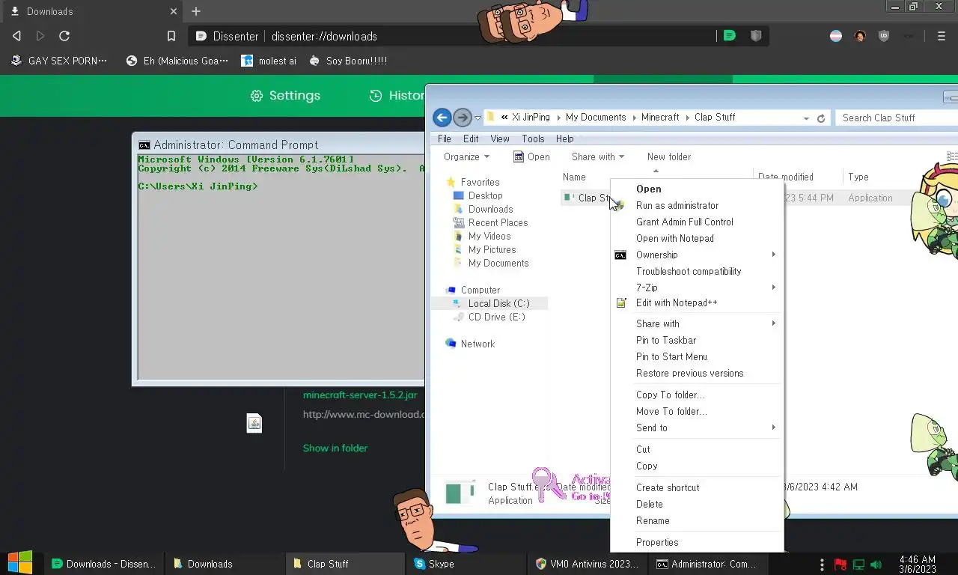
Task: Open the File menu in Explorer
Action: click(445, 139)
